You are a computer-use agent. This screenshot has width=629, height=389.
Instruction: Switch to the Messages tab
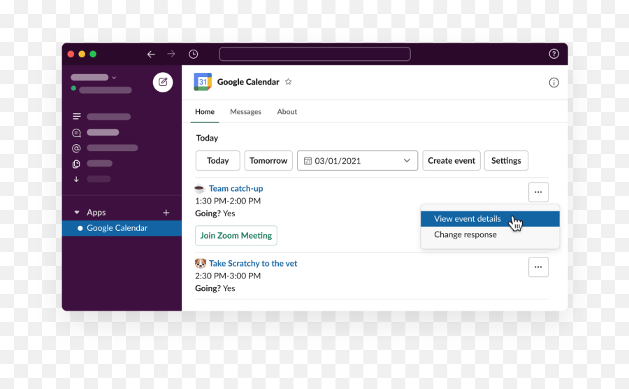tap(245, 112)
